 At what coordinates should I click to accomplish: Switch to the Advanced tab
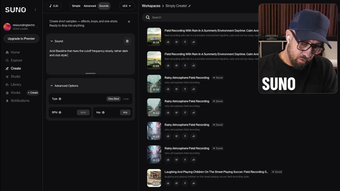90,6
